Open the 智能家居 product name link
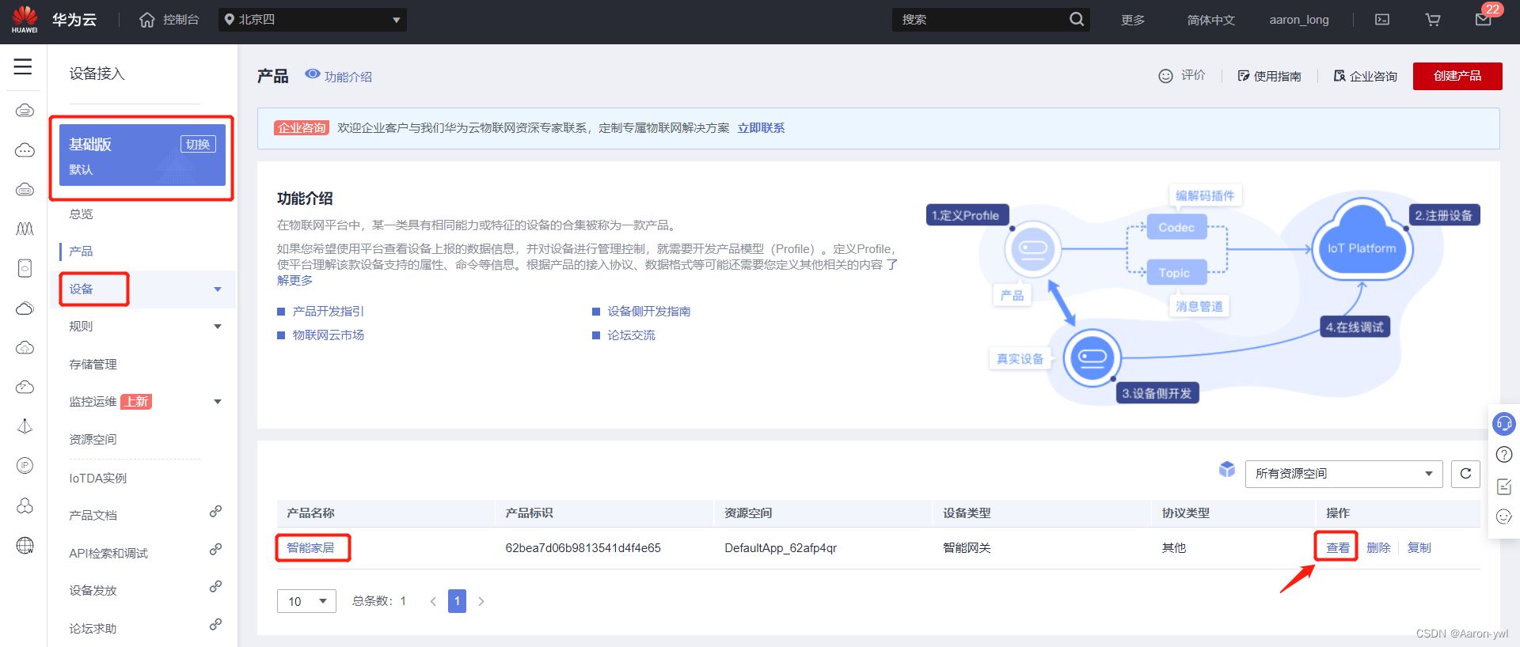 click(x=310, y=548)
